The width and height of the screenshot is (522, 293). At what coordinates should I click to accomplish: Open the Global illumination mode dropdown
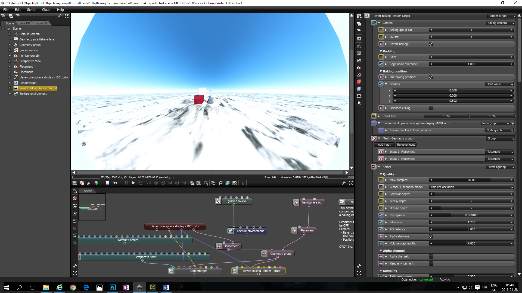[x=471, y=187]
